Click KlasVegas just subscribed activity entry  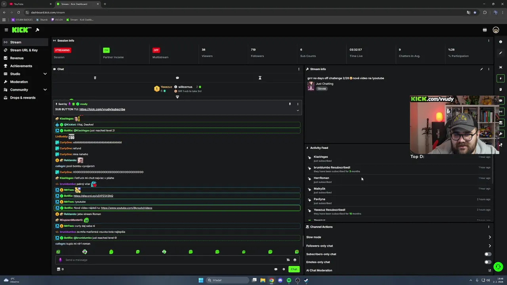click(x=399, y=158)
